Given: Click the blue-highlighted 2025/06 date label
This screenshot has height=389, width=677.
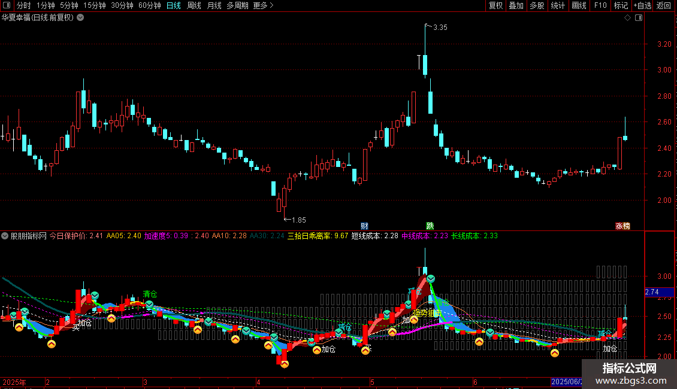Looking at the screenshot, I should (566, 382).
